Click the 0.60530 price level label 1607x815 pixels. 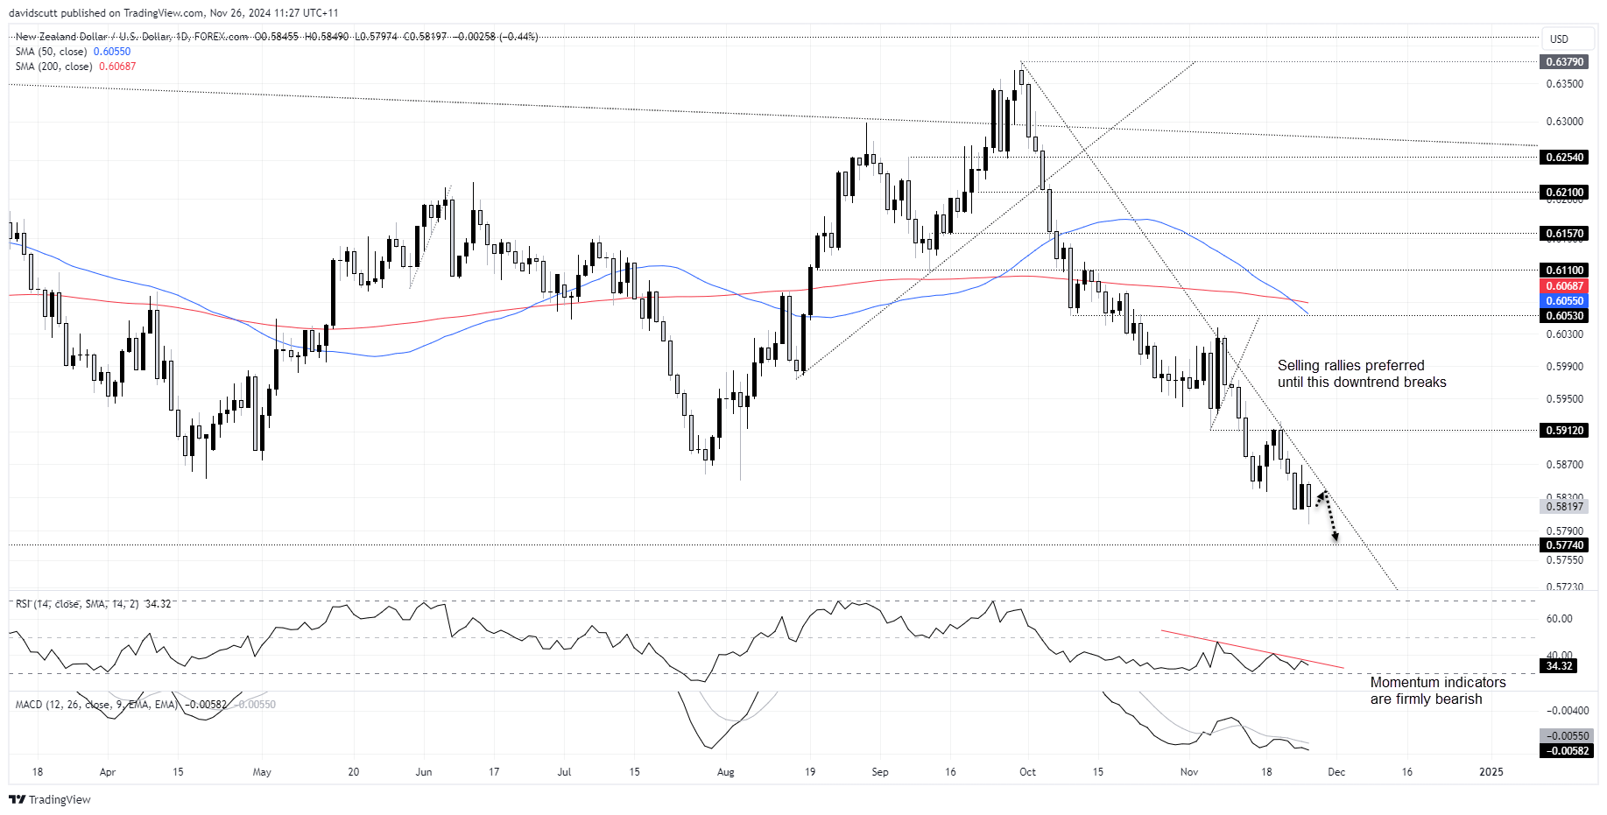(1564, 316)
